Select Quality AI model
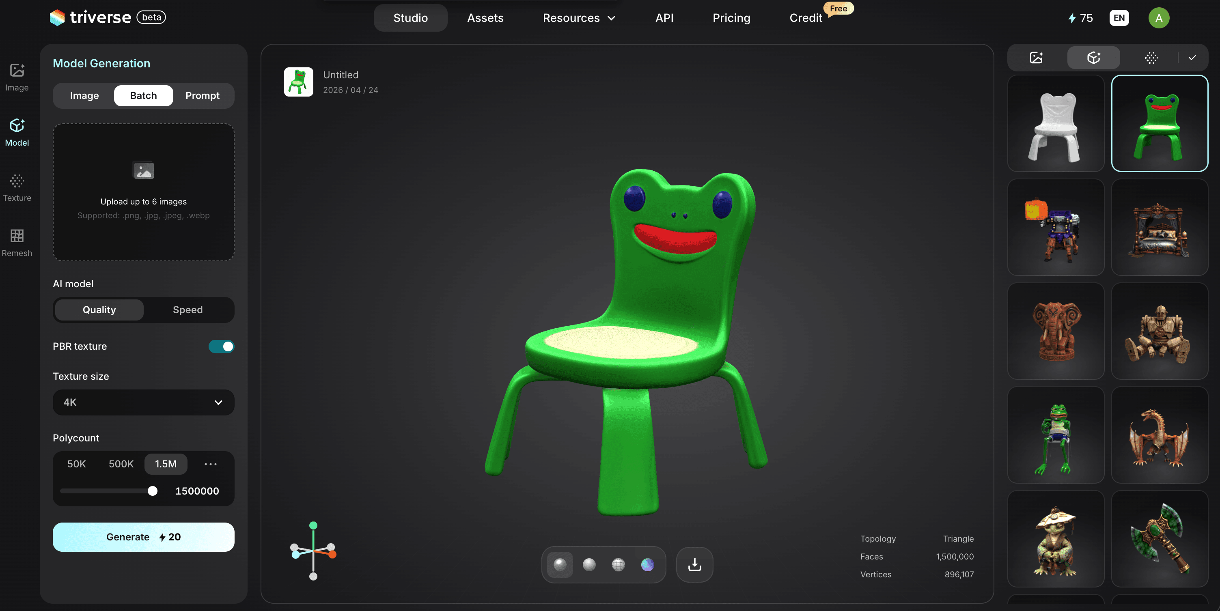The image size is (1220, 611). coord(99,310)
